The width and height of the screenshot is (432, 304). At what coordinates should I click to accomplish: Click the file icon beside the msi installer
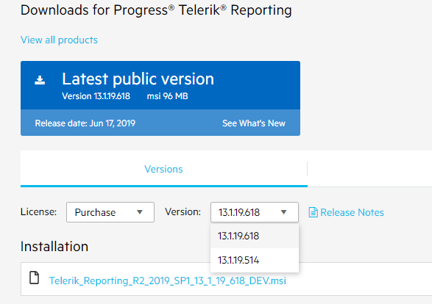click(34, 278)
